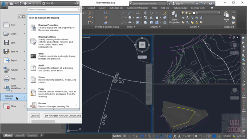Viewport: 247px width, 139px height.
Task: Open the annotation scale 1" = 30' dropdown
Action: 187,136
